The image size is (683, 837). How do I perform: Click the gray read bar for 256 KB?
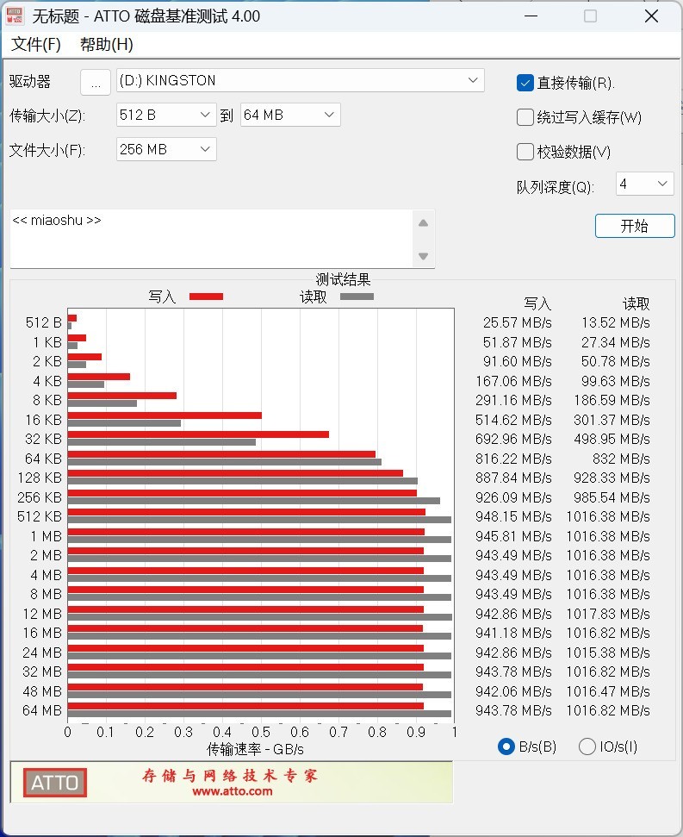(254, 501)
